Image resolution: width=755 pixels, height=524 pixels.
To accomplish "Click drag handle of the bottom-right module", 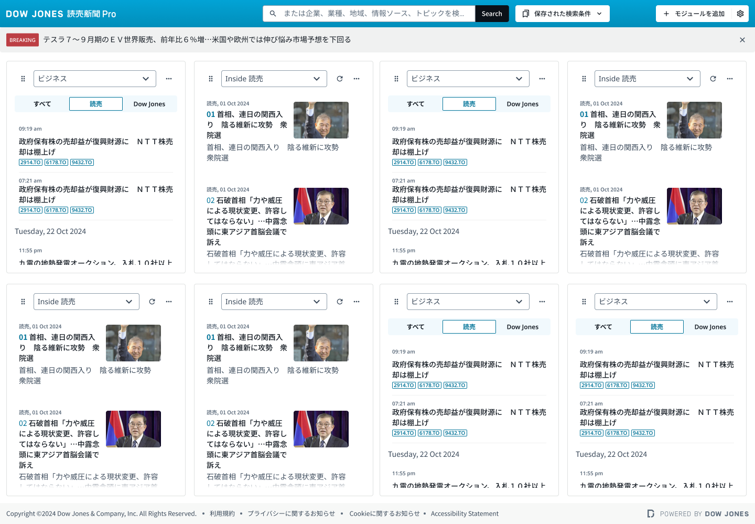I will [584, 302].
